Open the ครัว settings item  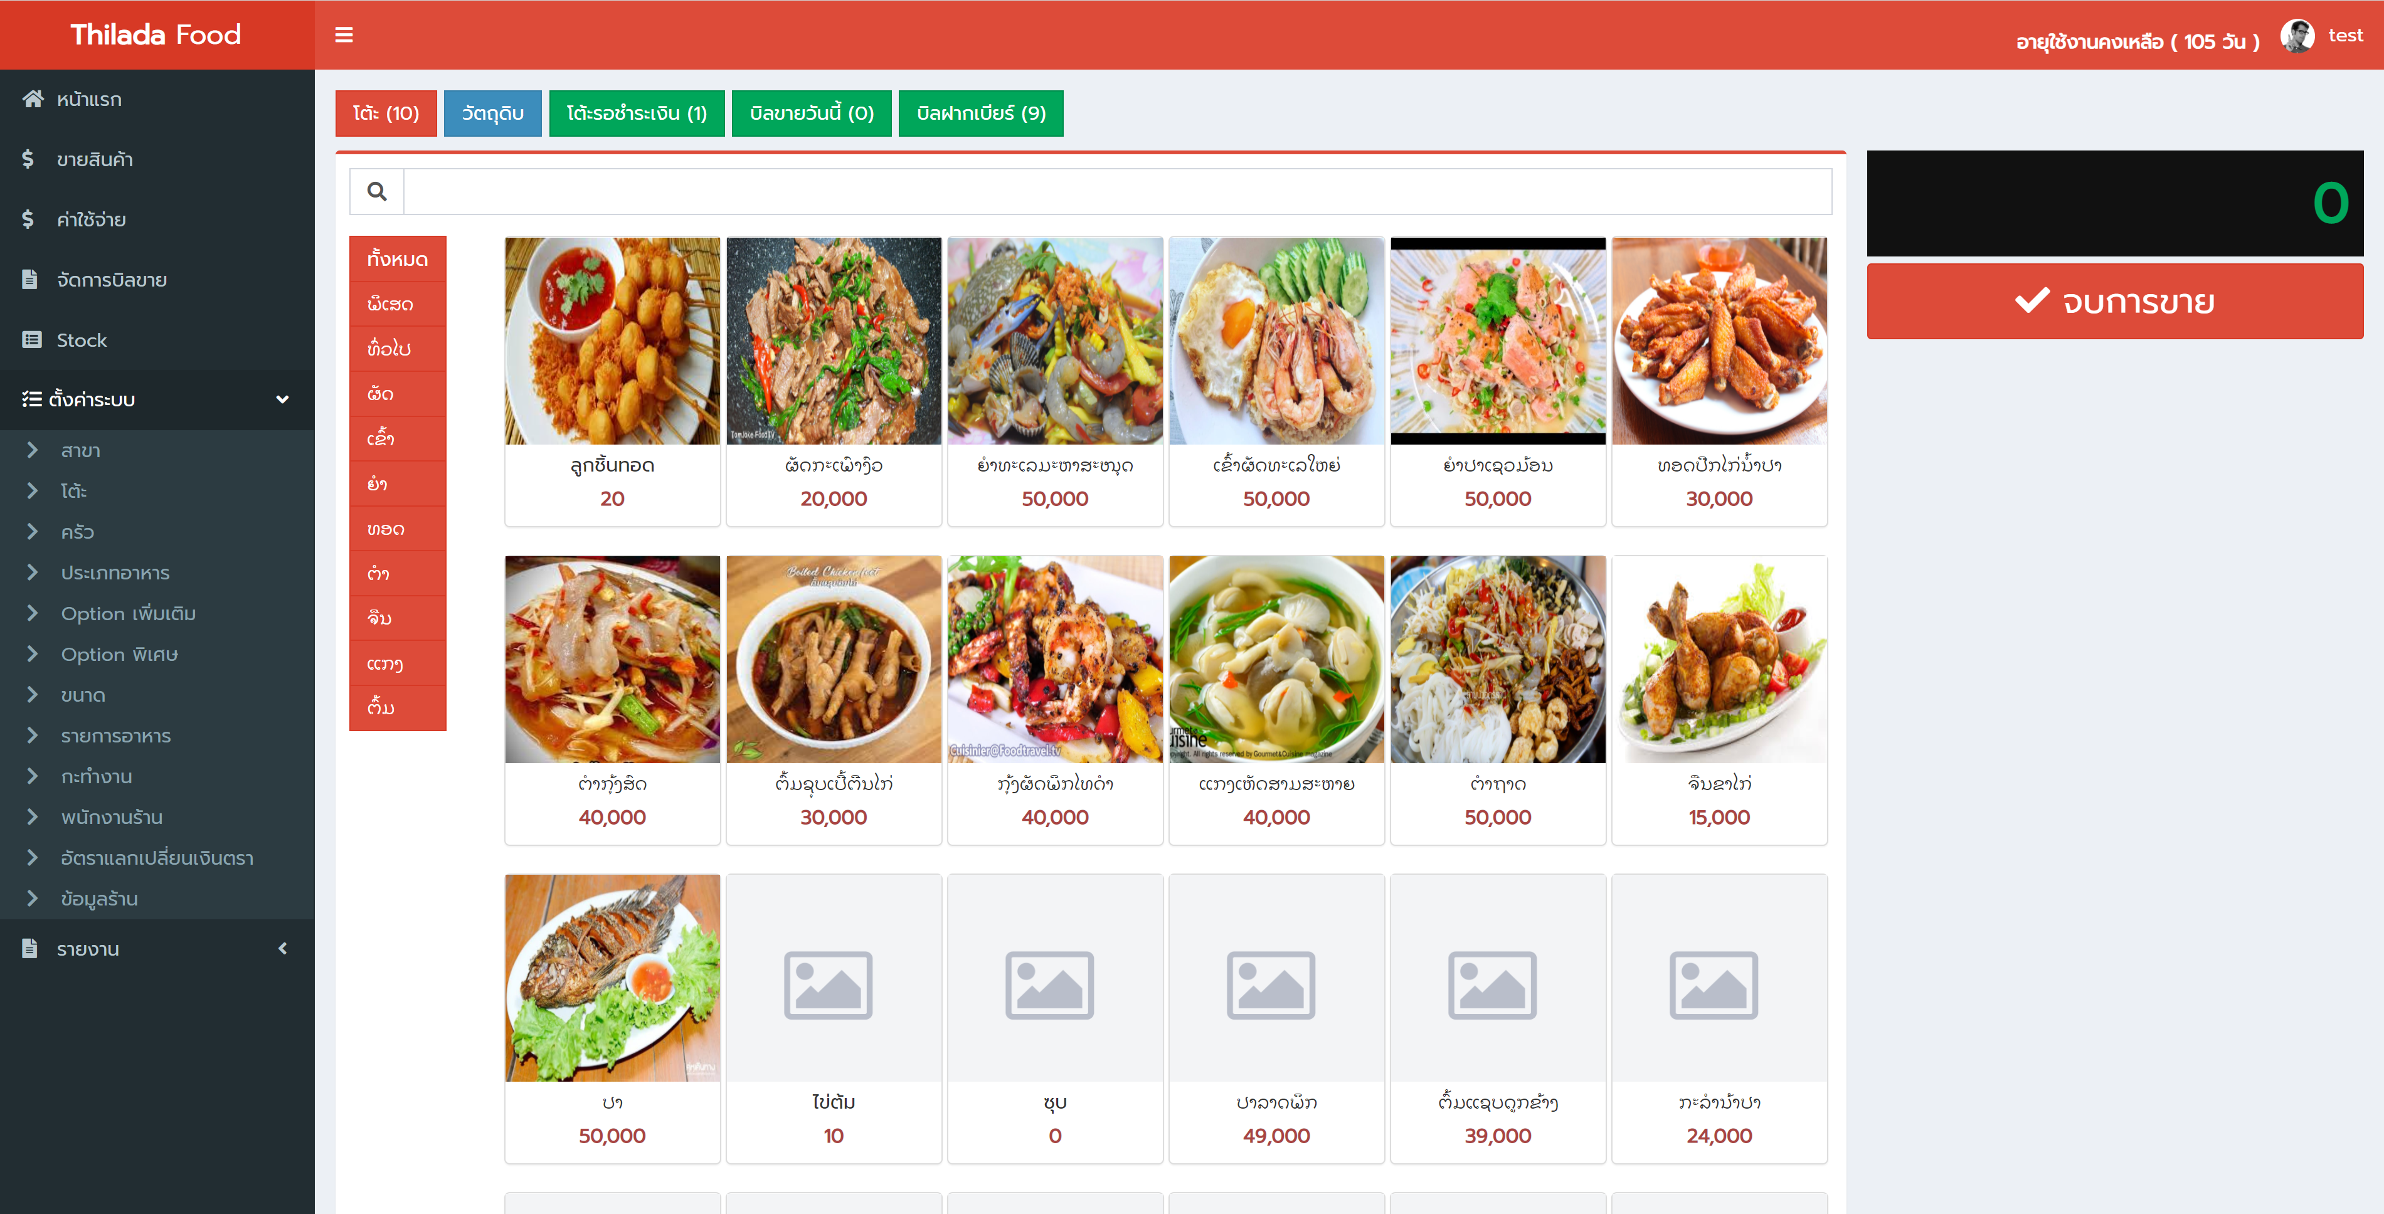(157, 532)
